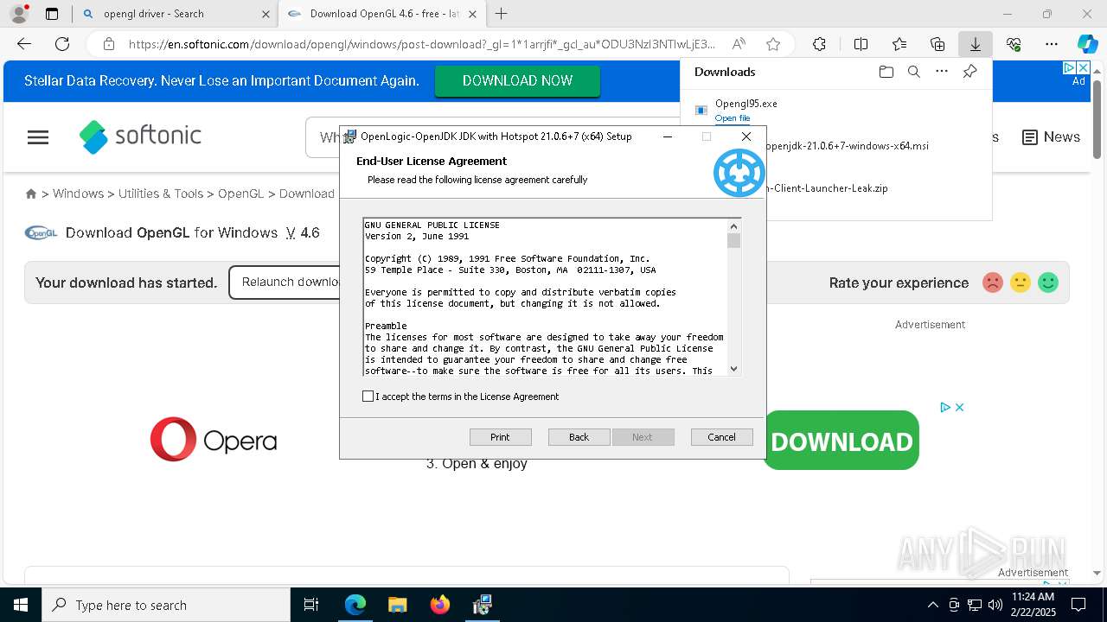Select Opengl95.exe download entry
The height and width of the screenshot is (622, 1107).
click(x=835, y=111)
